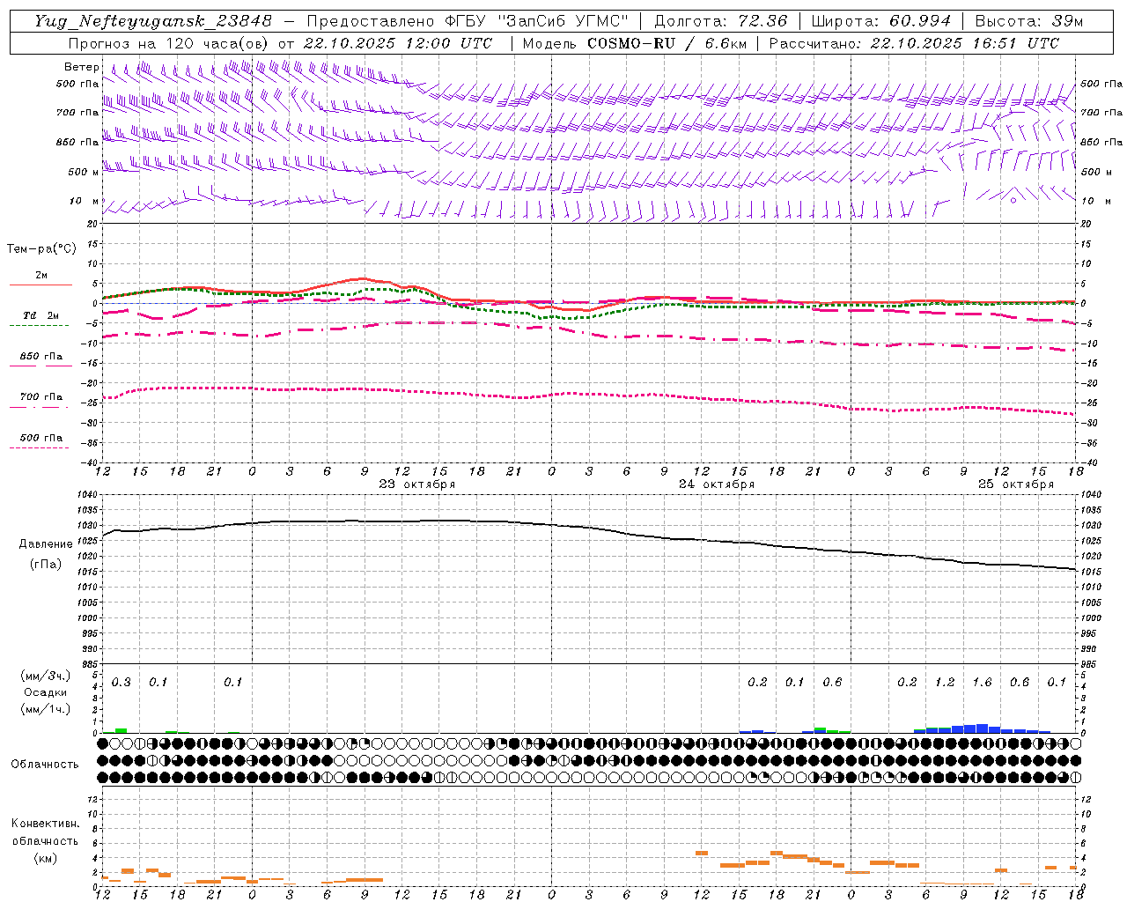Click the Td 2м dew point legend entry
The height and width of the screenshot is (902, 1127).
pos(41,315)
